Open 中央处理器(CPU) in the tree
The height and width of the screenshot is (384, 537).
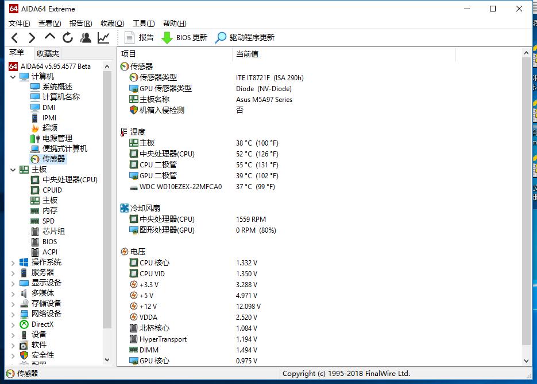[64, 180]
